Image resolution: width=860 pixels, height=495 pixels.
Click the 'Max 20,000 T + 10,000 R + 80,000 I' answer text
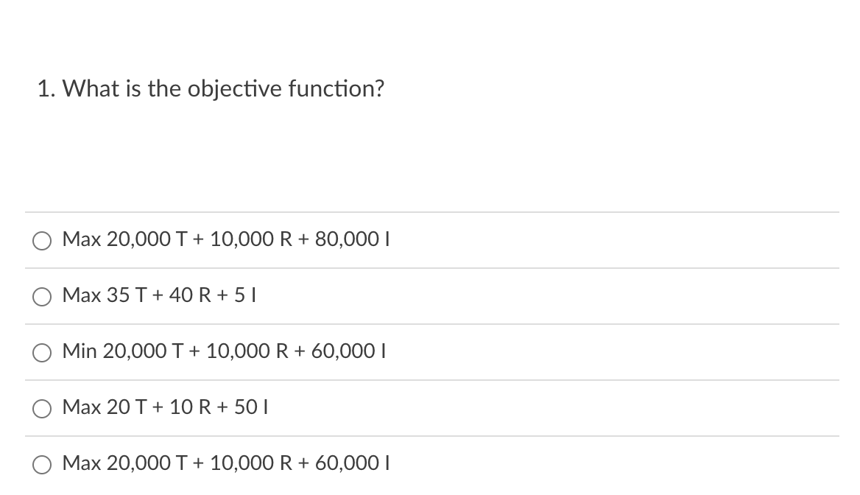pyautogui.click(x=226, y=239)
